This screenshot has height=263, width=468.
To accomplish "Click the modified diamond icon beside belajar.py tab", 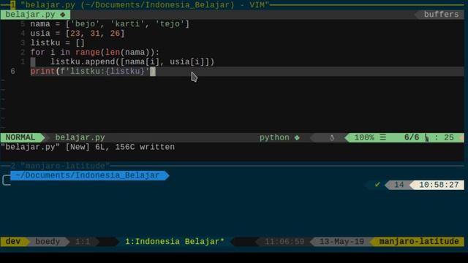I will tap(62, 15).
